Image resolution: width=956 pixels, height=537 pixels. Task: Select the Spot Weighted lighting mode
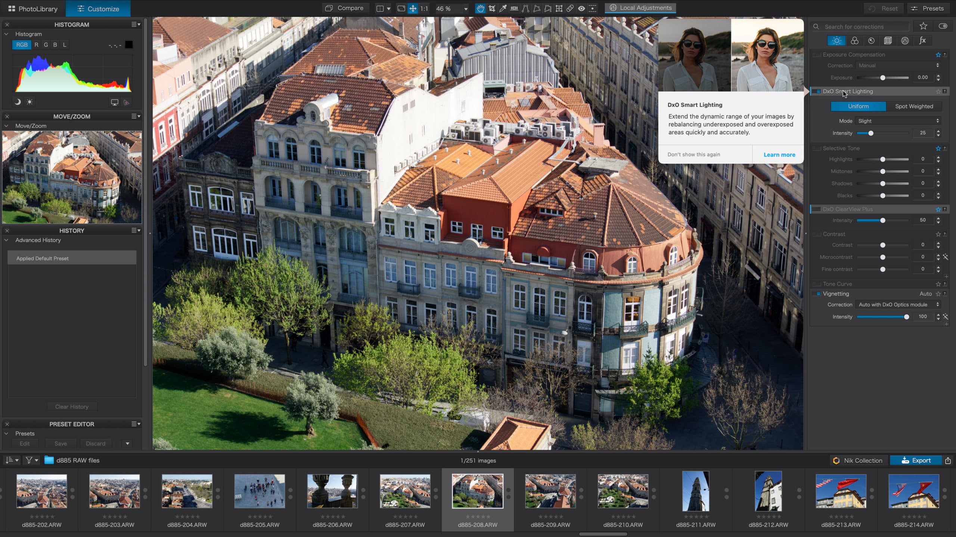913,106
